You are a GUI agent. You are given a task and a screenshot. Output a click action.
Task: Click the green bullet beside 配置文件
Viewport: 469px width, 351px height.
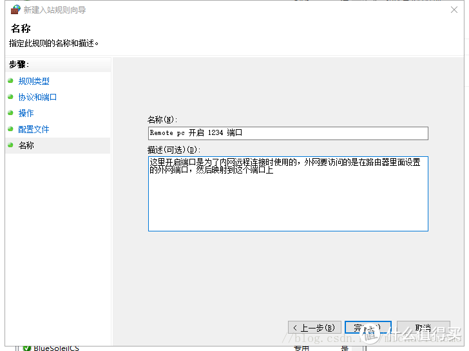[10, 129]
